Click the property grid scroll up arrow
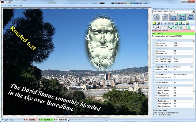Image resolution: width=196 pixels, height=122 pixels. [194, 41]
